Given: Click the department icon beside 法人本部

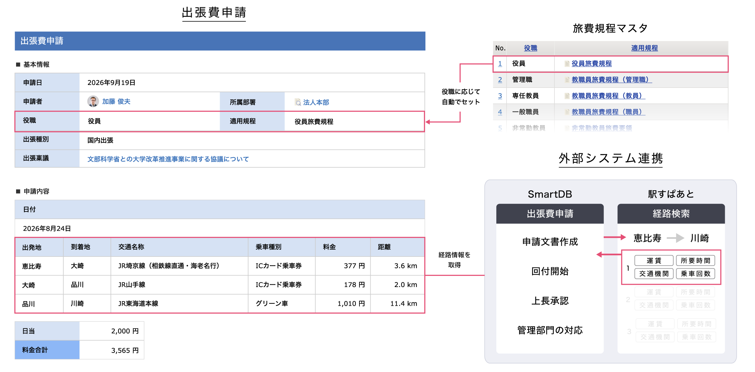Looking at the screenshot, I should (298, 102).
